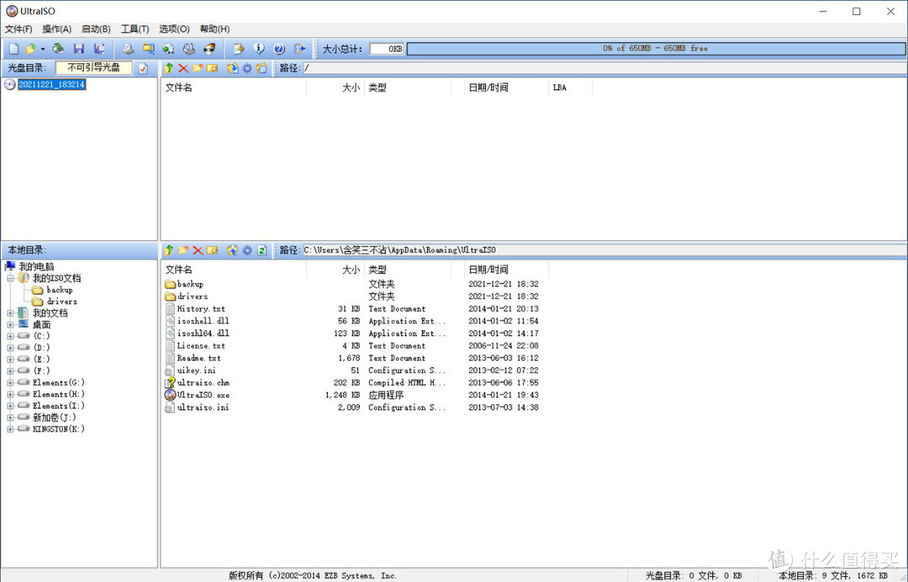
Task: Open the 启动(B) menu
Action: [x=96, y=29]
